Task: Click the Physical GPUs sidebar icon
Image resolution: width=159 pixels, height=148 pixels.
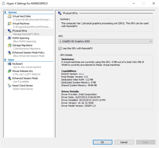Action: [x=10, y=31]
